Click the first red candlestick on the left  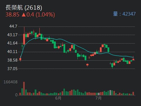tap(20, 59)
